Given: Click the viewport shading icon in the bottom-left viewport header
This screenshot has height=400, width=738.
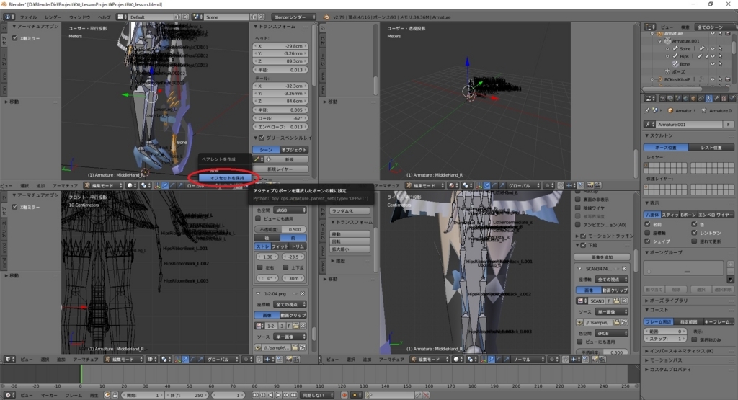Looking at the screenshot, I should point(151,359).
